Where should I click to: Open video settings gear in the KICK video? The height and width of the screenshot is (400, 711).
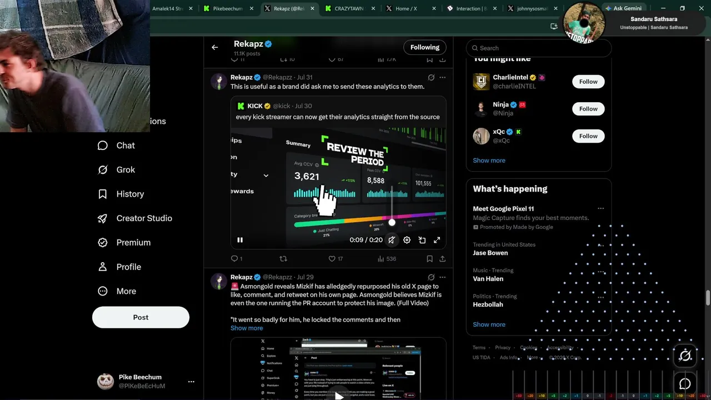click(407, 240)
